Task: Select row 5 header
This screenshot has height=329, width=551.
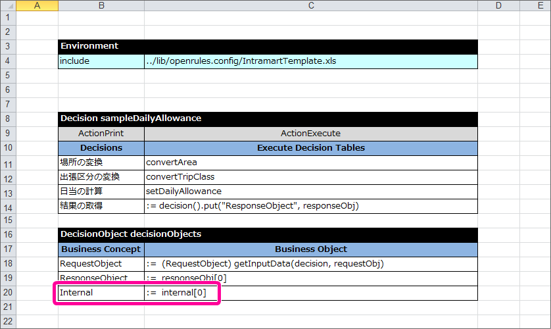Action: click(8, 76)
